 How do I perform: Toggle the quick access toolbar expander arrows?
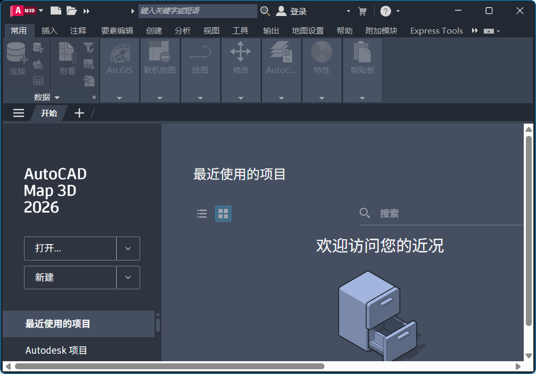tap(86, 10)
